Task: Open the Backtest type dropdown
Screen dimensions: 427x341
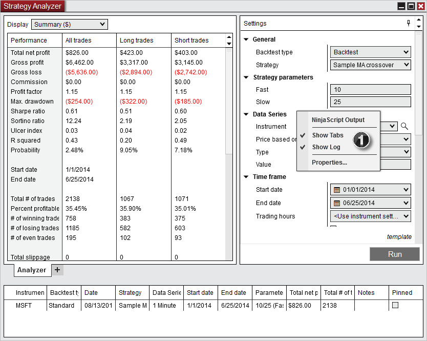Action: tap(370, 52)
